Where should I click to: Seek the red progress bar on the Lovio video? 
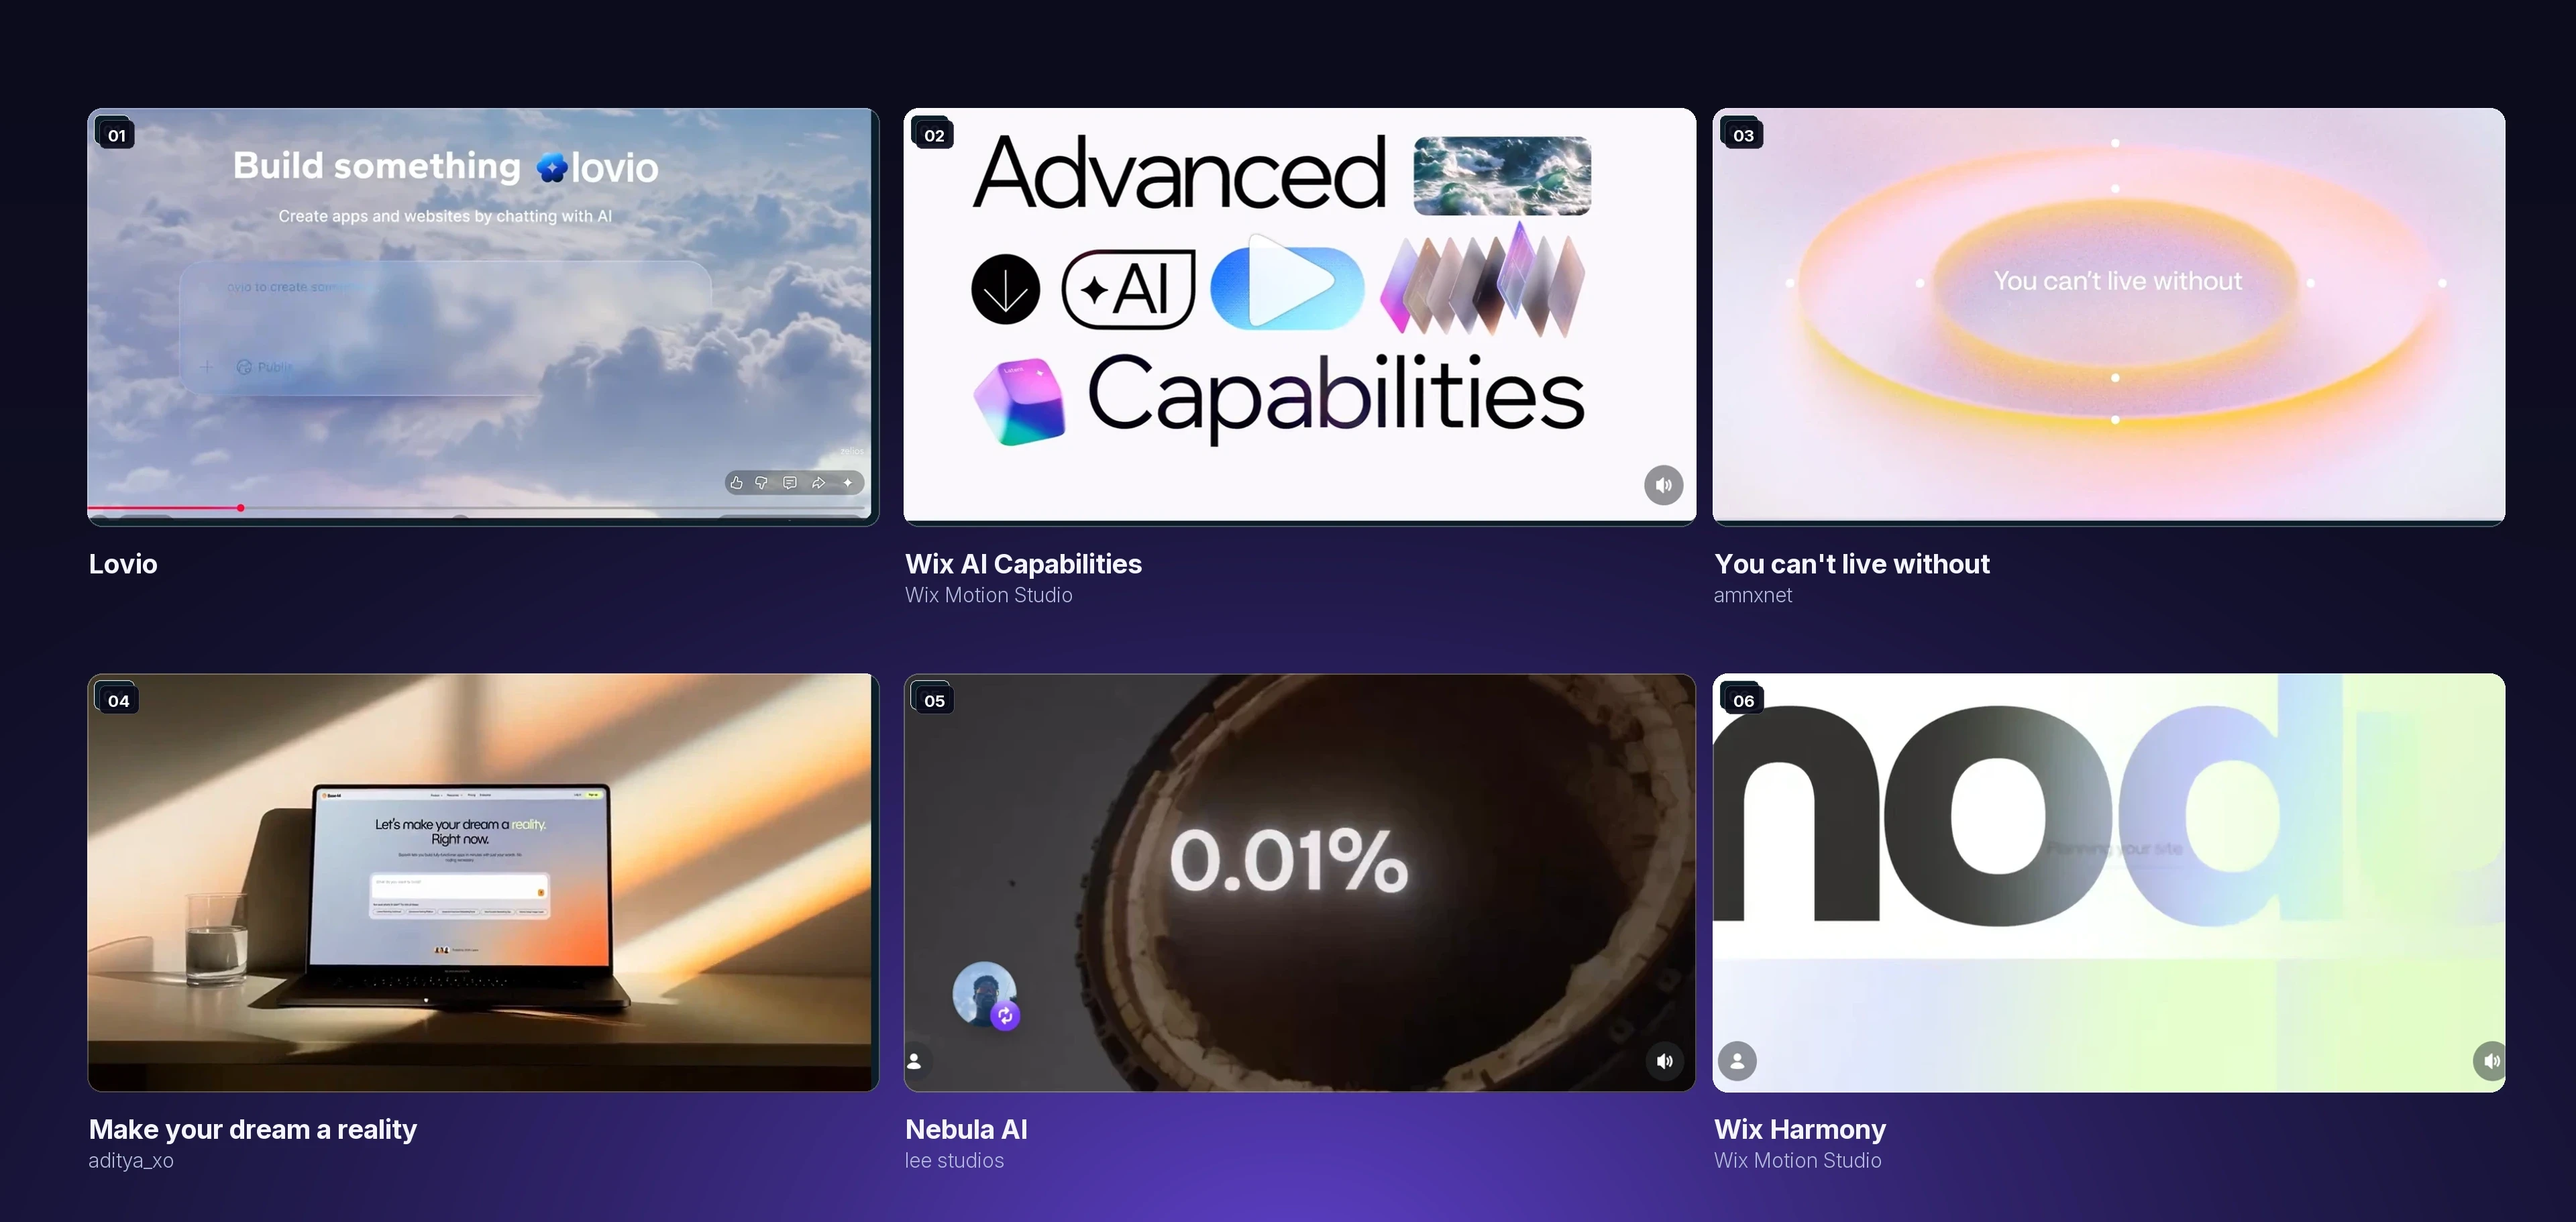pyautogui.click(x=476, y=508)
